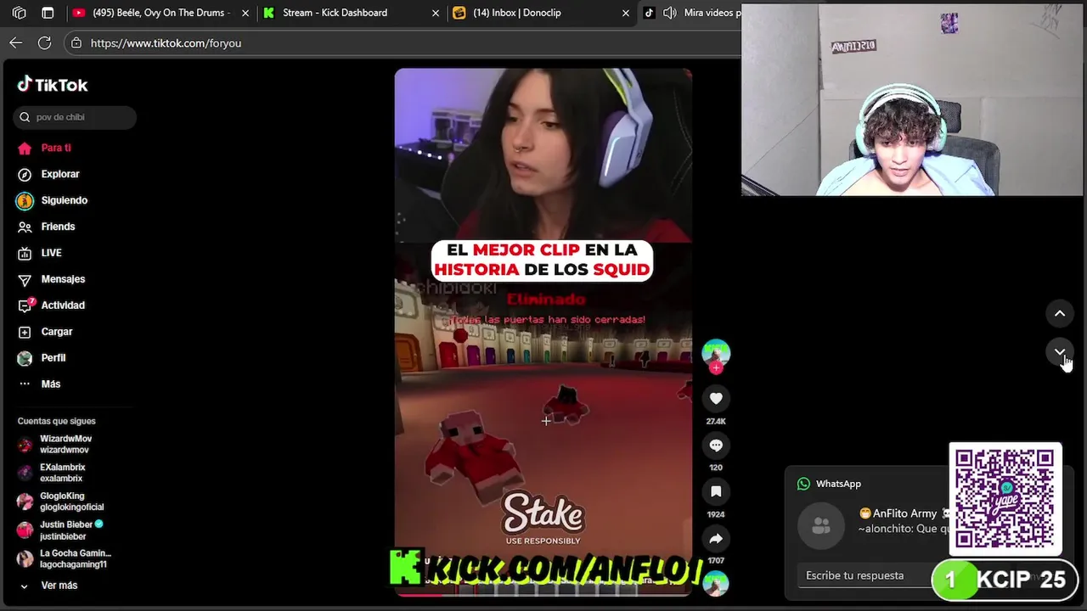
Task: Click the address bar tiktok.com/foryou URL
Action: point(166,43)
